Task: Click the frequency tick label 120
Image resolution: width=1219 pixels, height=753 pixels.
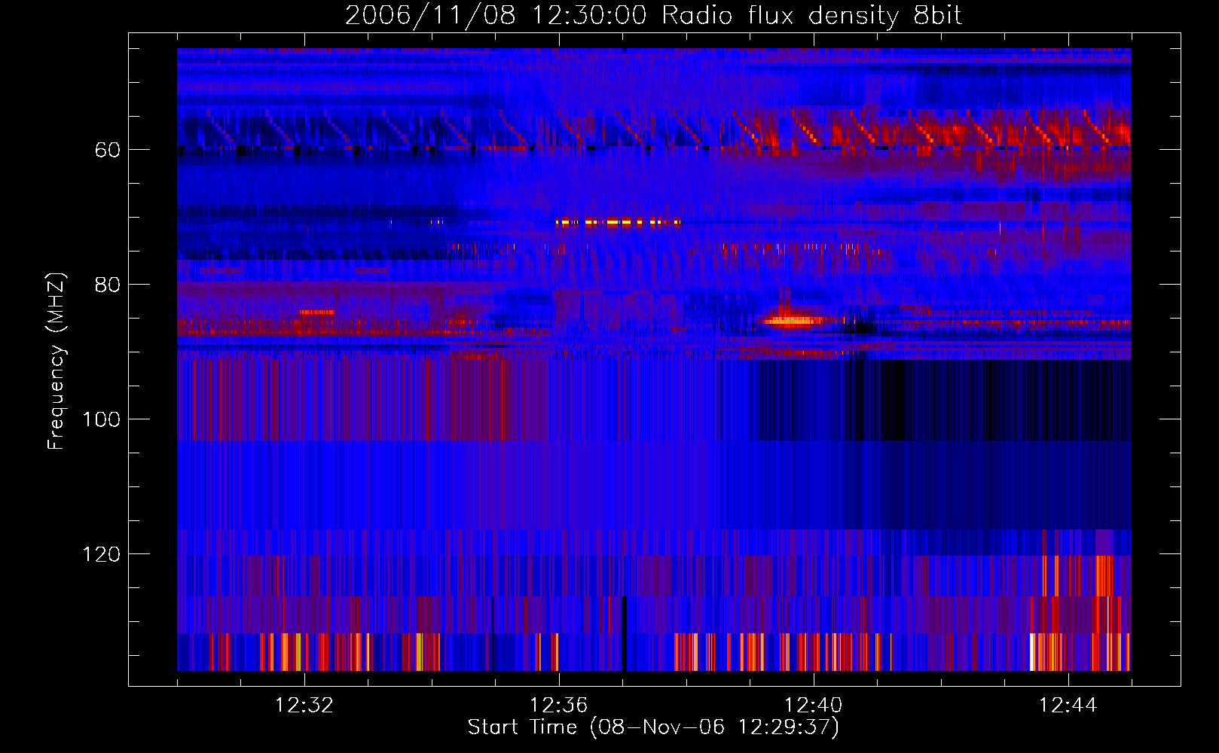Action: pyautogui.click(x=101, y=554)
